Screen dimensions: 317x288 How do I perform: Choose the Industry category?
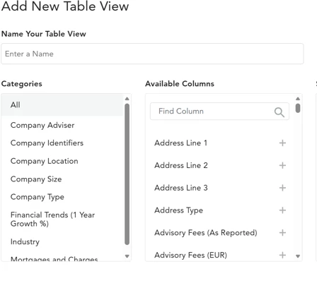click(62, 241)
